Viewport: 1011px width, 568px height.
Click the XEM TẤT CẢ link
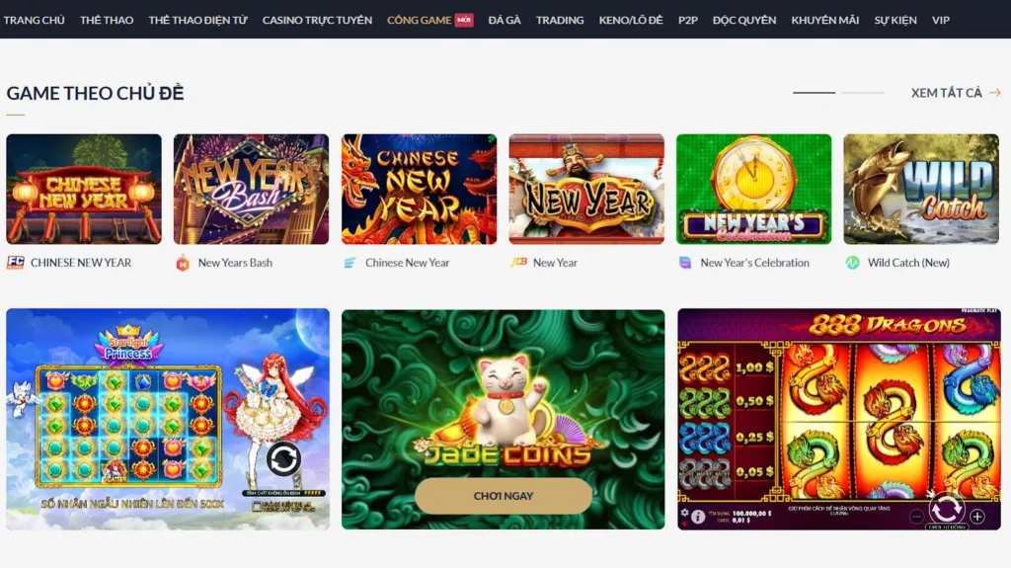[947, 93]
